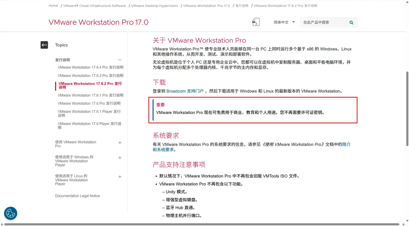Open the 简体中文 language dropdown
Viewport: 409px width, 226px height.
click(284, 22)
